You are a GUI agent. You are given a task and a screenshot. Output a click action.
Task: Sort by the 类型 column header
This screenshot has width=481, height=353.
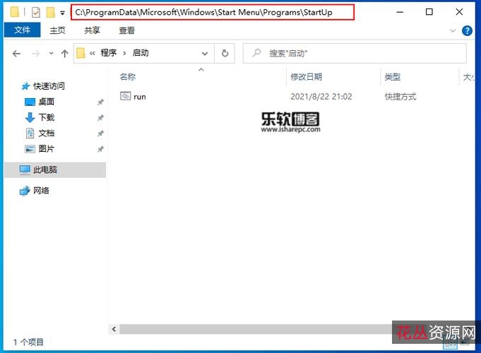392,77
